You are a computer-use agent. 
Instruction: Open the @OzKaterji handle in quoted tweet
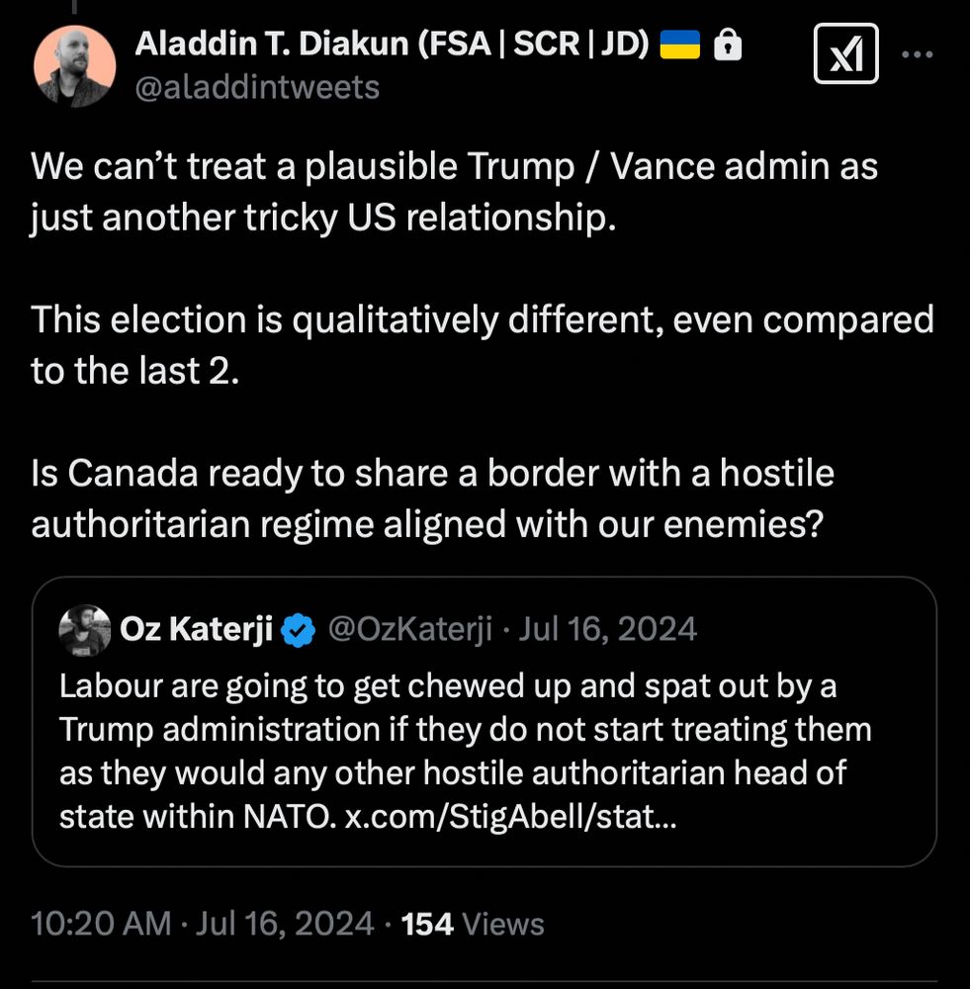409,629
